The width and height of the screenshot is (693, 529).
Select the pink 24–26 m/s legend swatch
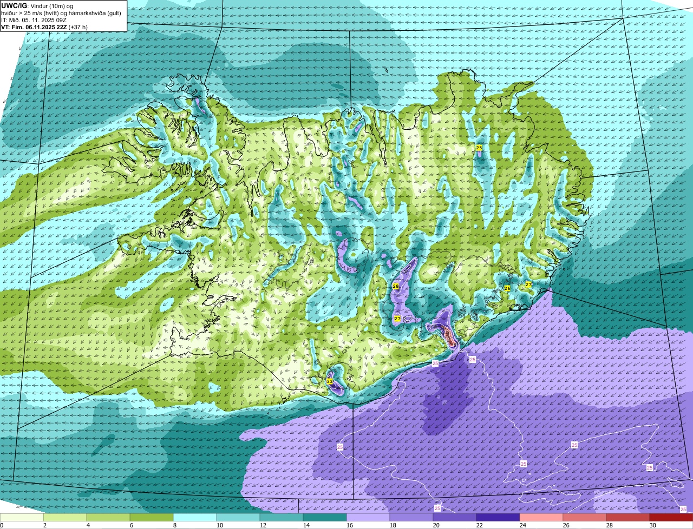541,518
